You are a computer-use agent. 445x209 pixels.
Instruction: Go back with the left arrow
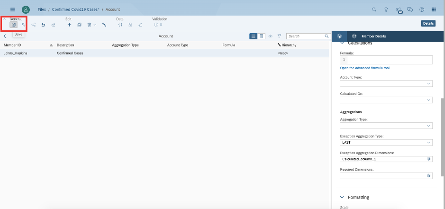(x=5, y=36)
